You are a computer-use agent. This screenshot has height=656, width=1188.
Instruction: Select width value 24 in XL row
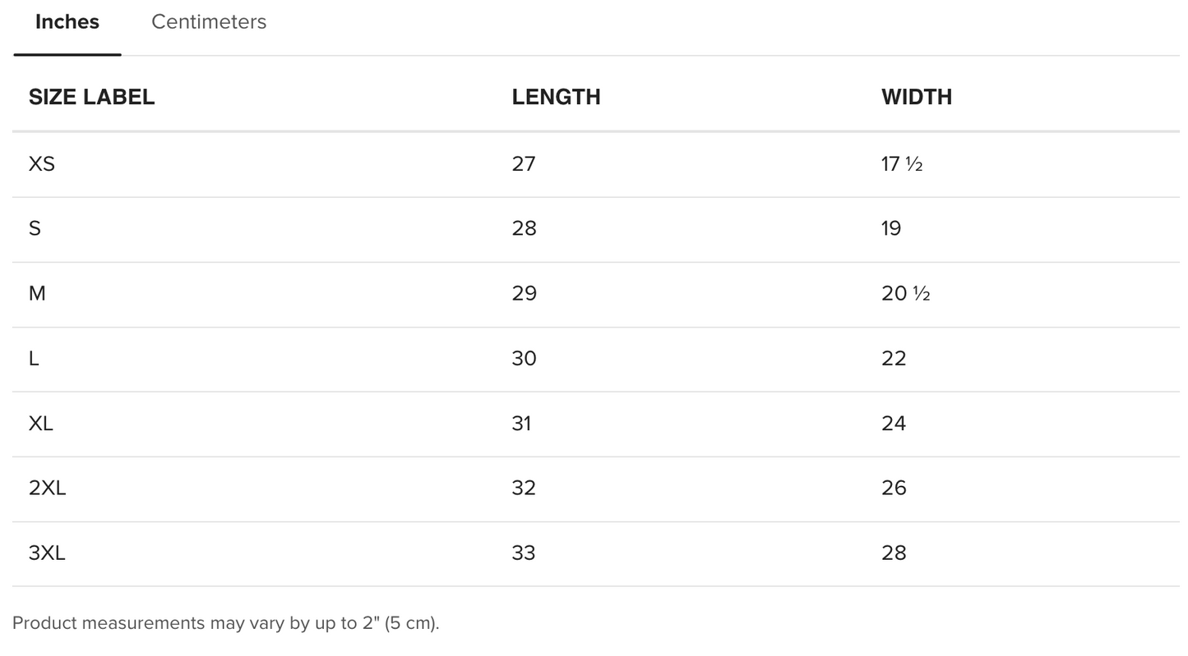click(894, 423)
